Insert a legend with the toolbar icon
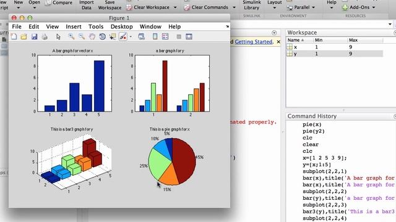The height and width of the screenshot is (222, 396). pyautogui.click(x=165, y=37)
